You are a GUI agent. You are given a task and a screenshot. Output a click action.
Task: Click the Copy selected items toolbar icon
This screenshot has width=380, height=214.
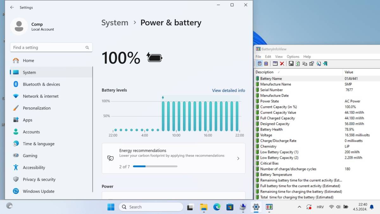pos(305,63)
